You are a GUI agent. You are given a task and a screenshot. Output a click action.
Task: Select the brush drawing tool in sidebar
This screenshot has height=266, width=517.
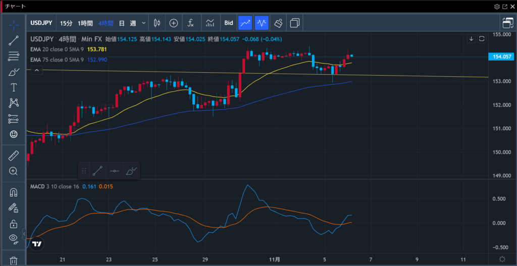point(14,72)
